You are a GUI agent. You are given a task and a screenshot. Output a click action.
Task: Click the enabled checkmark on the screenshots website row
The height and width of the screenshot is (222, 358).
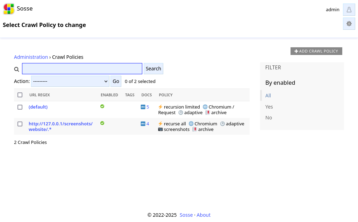[102, 123]
